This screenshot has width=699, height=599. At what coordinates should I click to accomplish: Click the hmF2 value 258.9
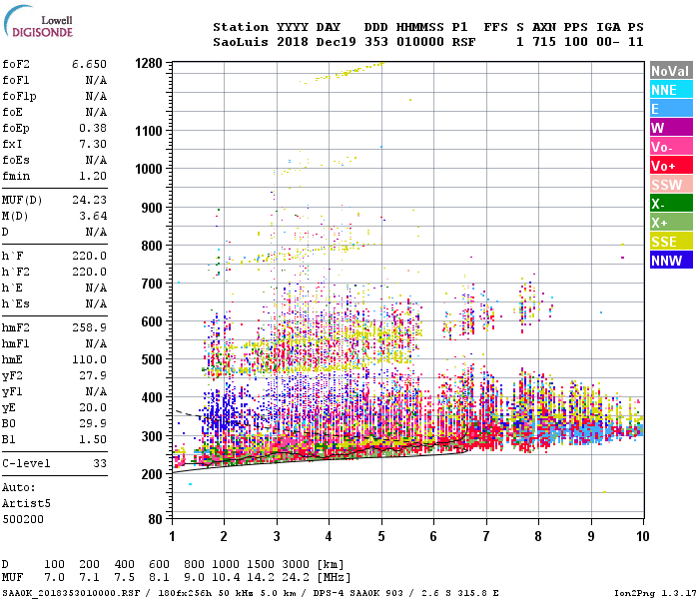coord(89,327)
